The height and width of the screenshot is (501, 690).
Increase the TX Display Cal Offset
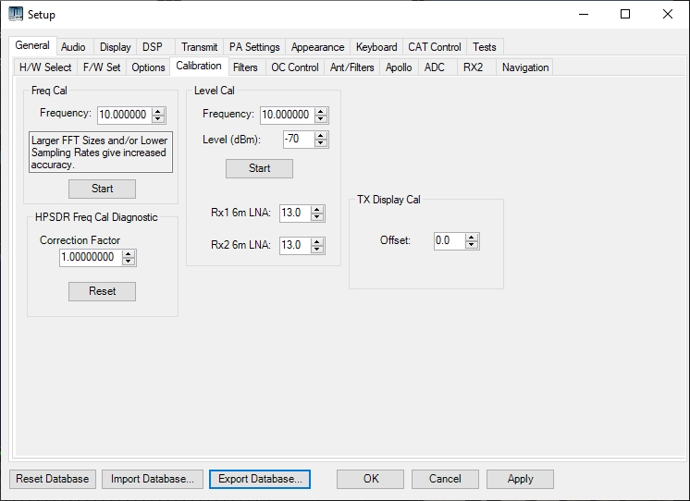472,237
